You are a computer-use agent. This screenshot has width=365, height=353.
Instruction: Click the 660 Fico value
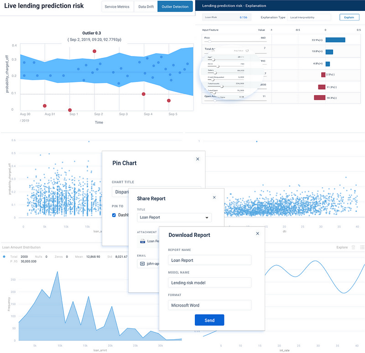tap(263, 38)
